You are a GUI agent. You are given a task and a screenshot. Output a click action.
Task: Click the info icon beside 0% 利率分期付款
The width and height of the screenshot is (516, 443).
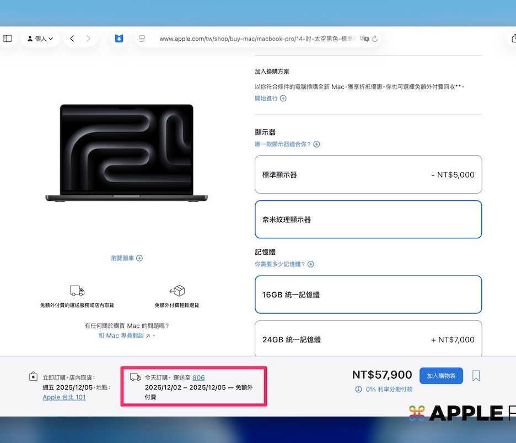(358, 389)
